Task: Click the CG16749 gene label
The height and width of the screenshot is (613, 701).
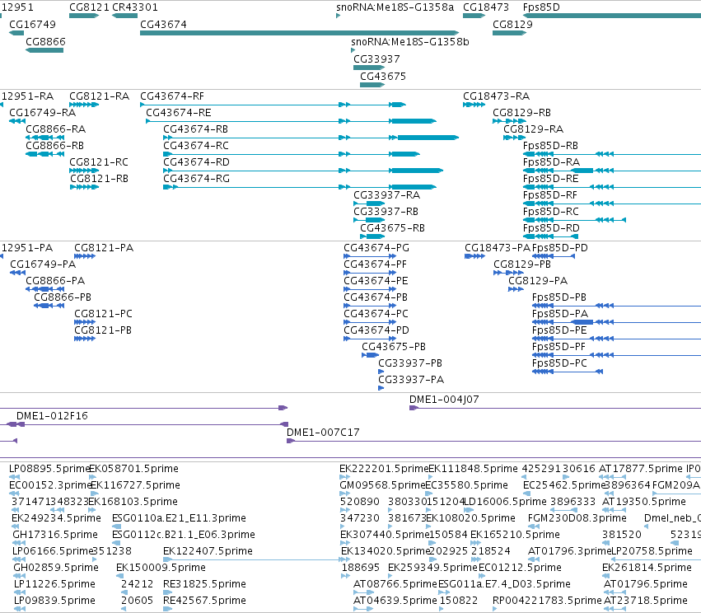Action: (32, 24)
